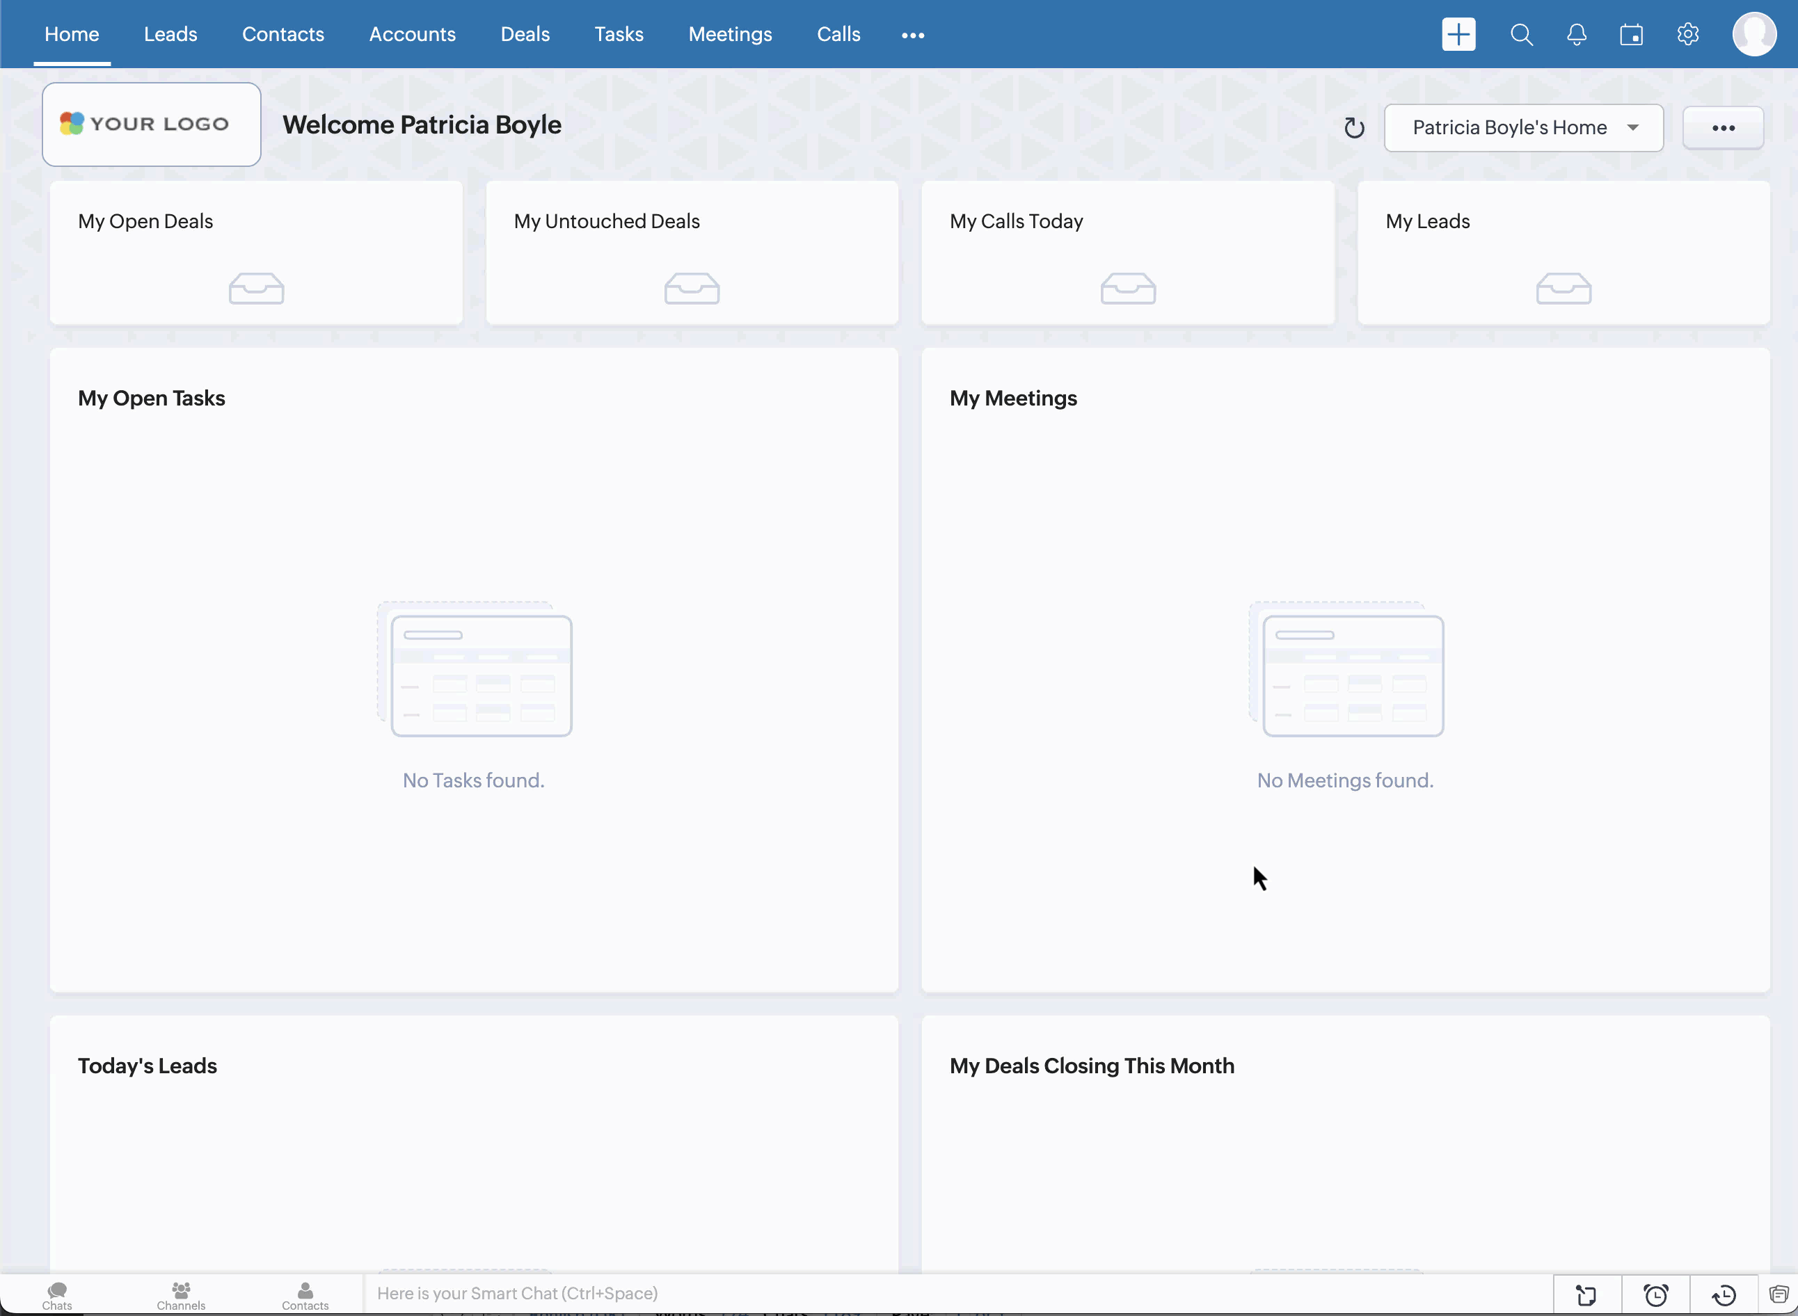Open the notifications bell icon
Image resolution: width=1798 pixels, height=1316 pixels.
[1575, 34]
